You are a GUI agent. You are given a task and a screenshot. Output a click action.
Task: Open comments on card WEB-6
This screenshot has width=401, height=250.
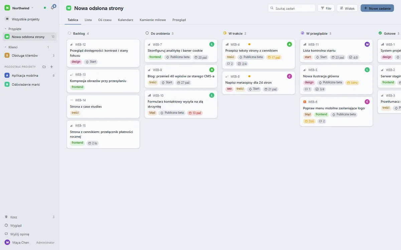click(322, 121)
